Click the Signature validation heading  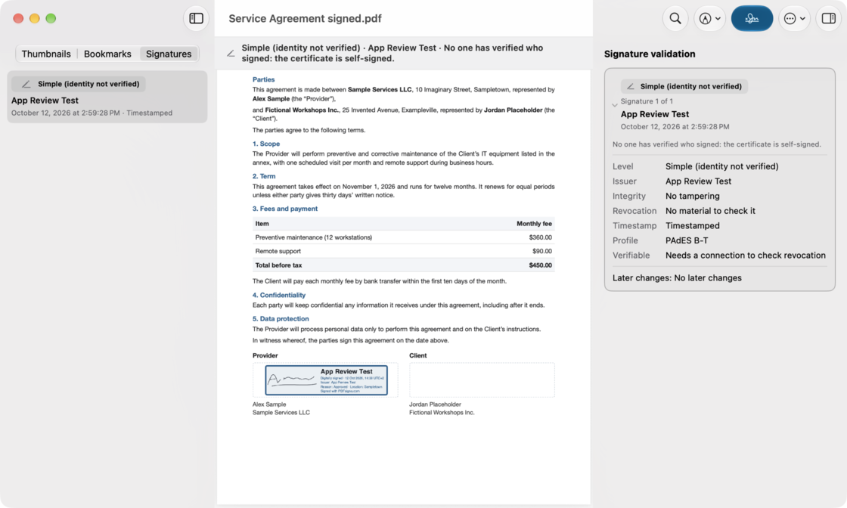point(650,54)
